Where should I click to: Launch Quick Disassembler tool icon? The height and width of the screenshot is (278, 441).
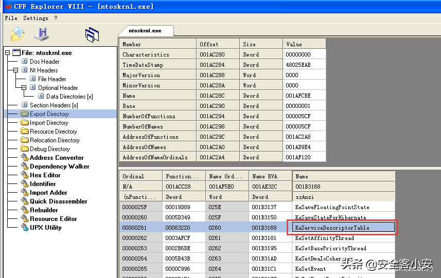(25, 201)
